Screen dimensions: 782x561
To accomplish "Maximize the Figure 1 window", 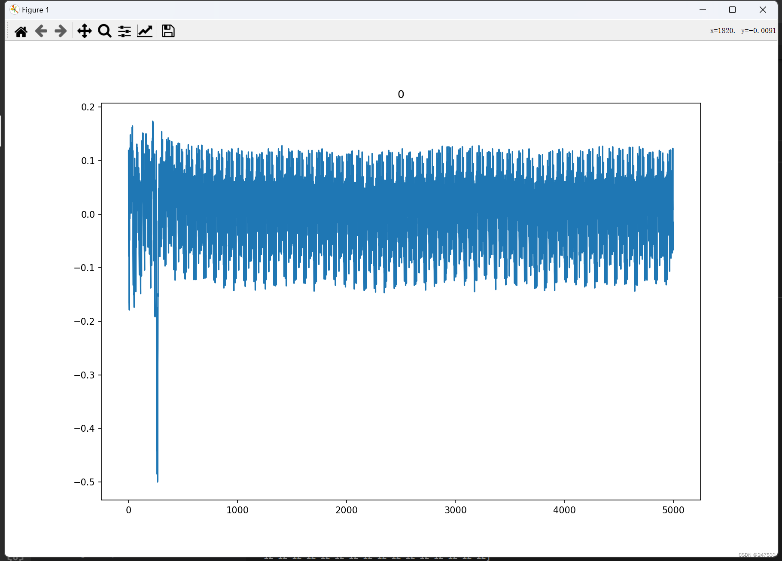I will [733, 9].
